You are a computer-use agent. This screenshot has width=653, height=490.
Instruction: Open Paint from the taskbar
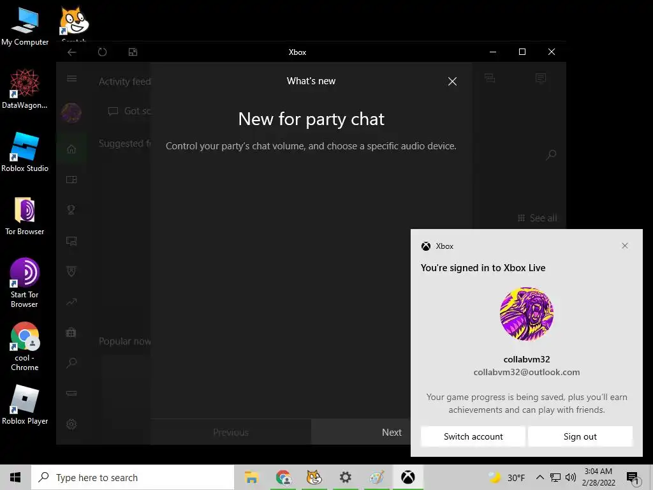point(376,477)
